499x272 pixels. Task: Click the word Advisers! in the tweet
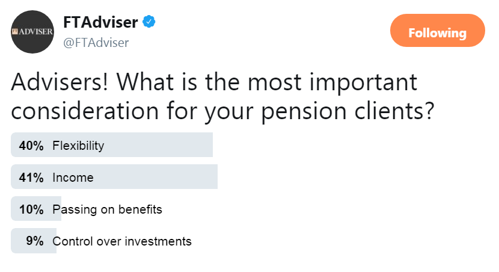[x=60, y=82]
